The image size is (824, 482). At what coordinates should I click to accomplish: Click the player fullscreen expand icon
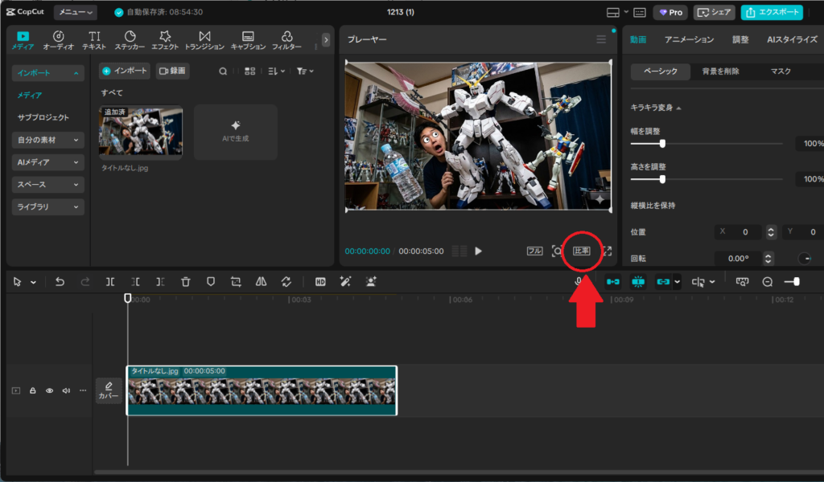[x=607, y=251]
